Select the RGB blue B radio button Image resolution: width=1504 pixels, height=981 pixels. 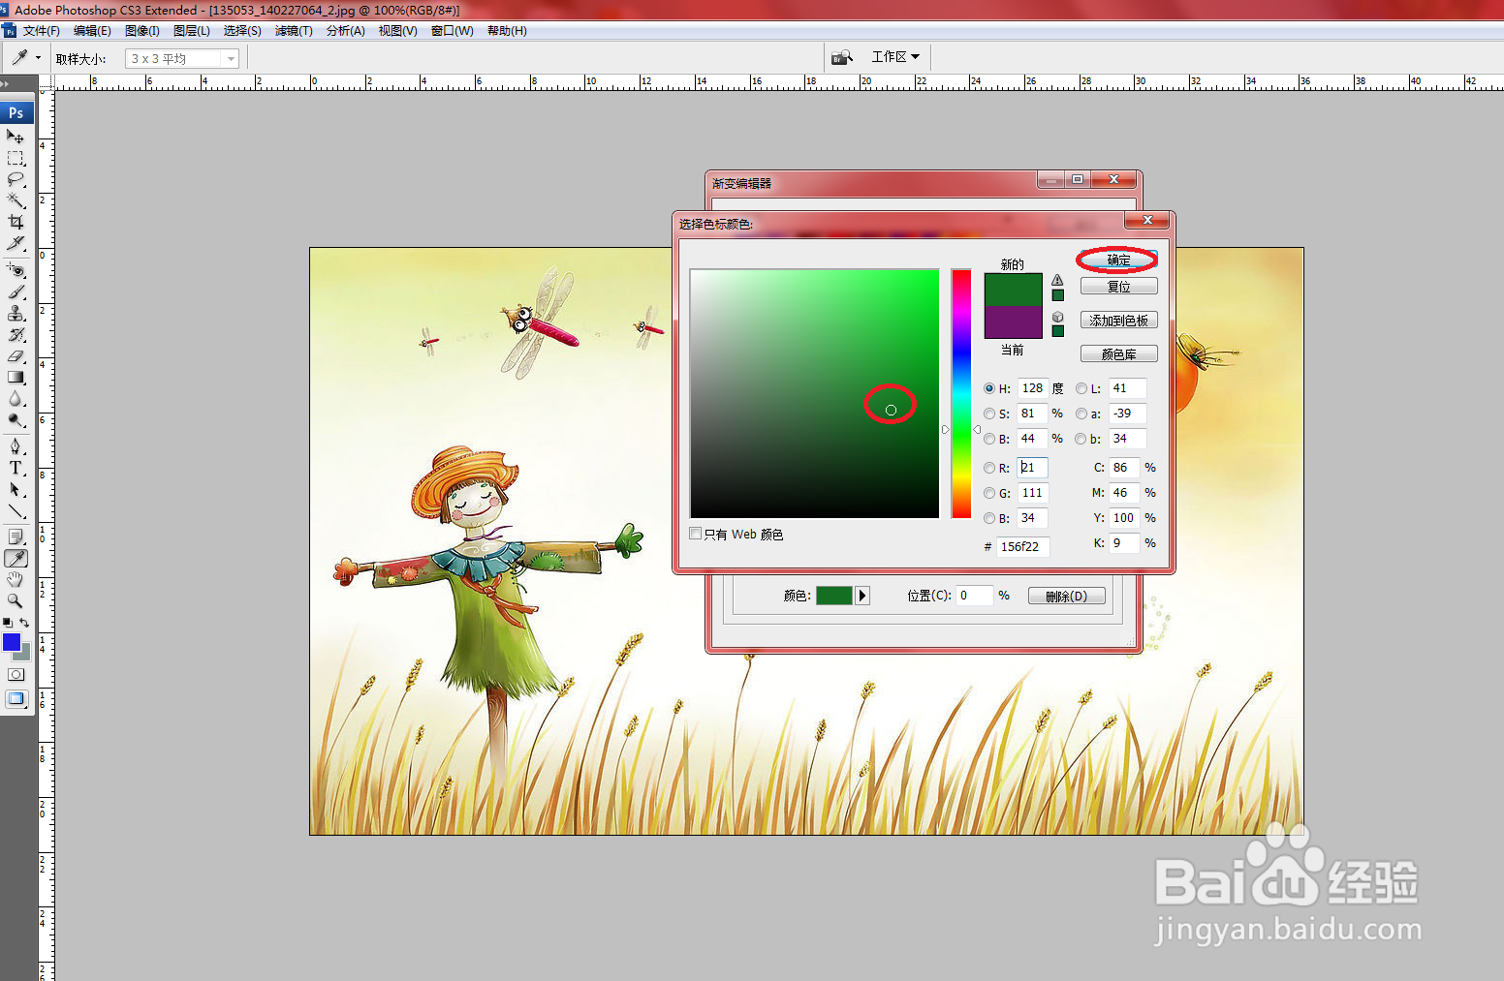pyautogui.click(x=989, y=518)
